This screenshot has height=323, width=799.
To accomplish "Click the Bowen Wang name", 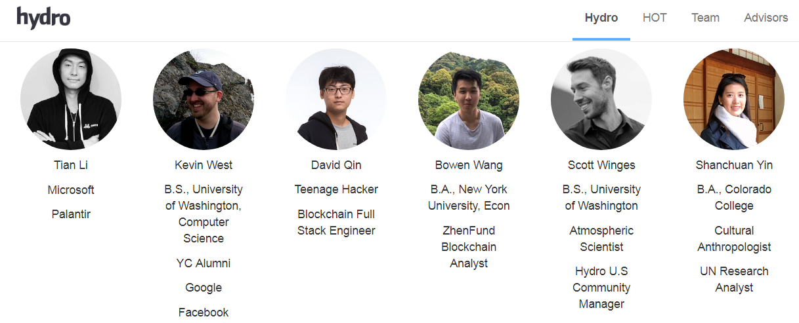I will (469, 165).
